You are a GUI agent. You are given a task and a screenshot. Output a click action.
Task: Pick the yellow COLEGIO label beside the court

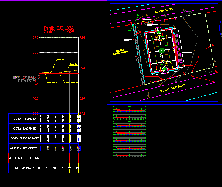coord(121,52)
